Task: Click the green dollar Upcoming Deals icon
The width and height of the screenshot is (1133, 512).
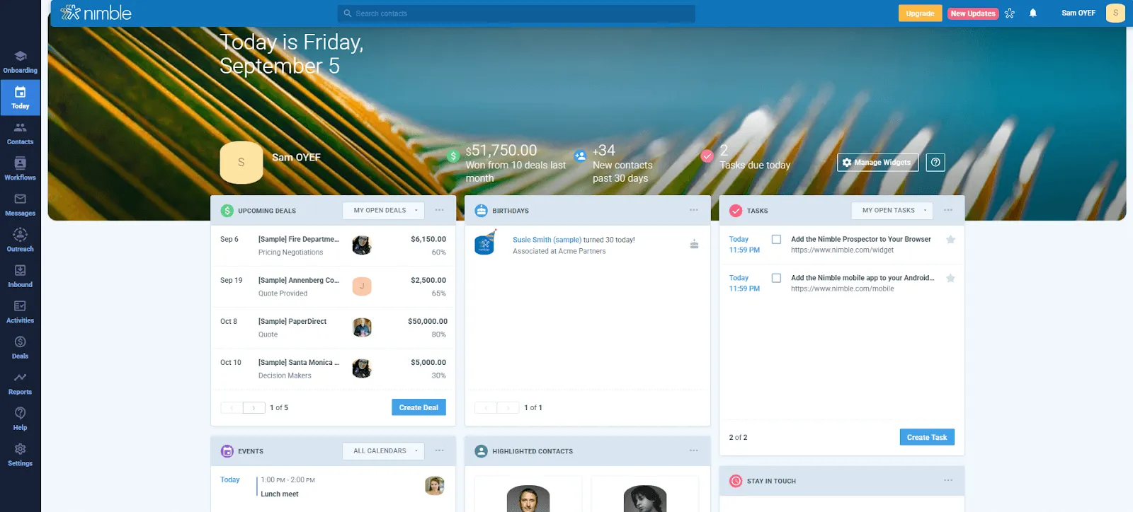Action: (x=227, y=210)
